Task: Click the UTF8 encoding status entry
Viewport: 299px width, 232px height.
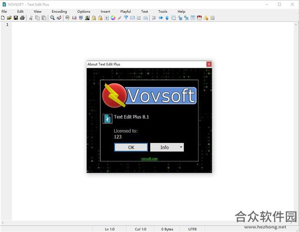Action: [x=192, y=229]
